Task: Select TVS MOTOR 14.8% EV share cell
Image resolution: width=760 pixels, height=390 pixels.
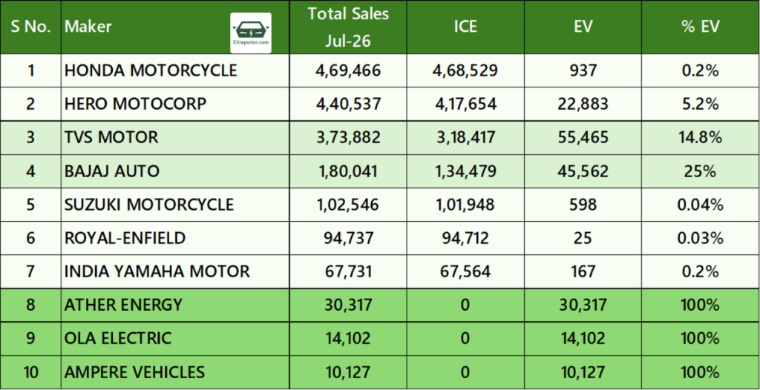Action: click(701, 138)
